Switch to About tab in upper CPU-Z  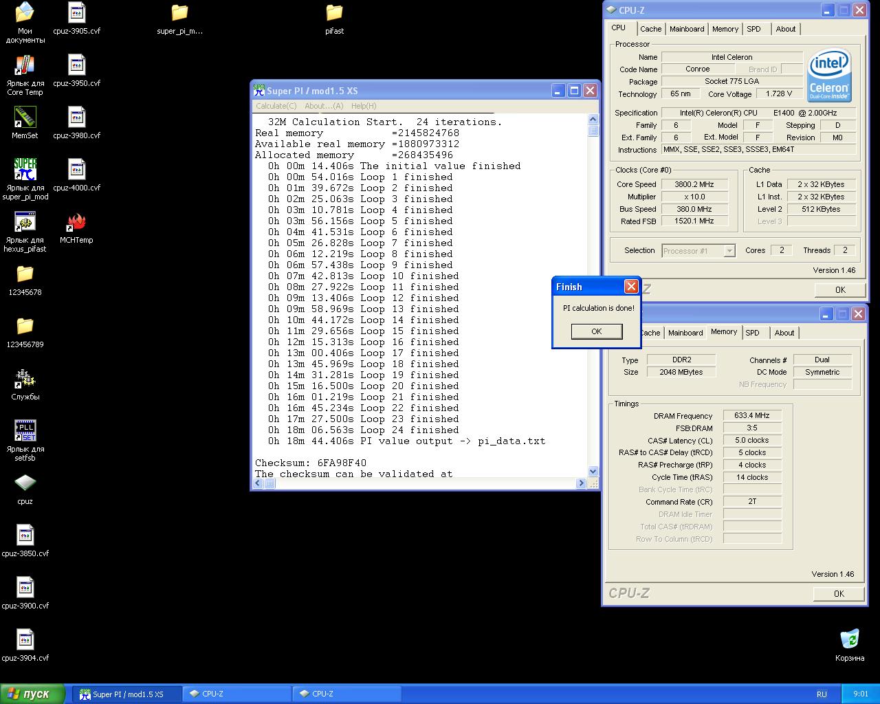[786, 29]
